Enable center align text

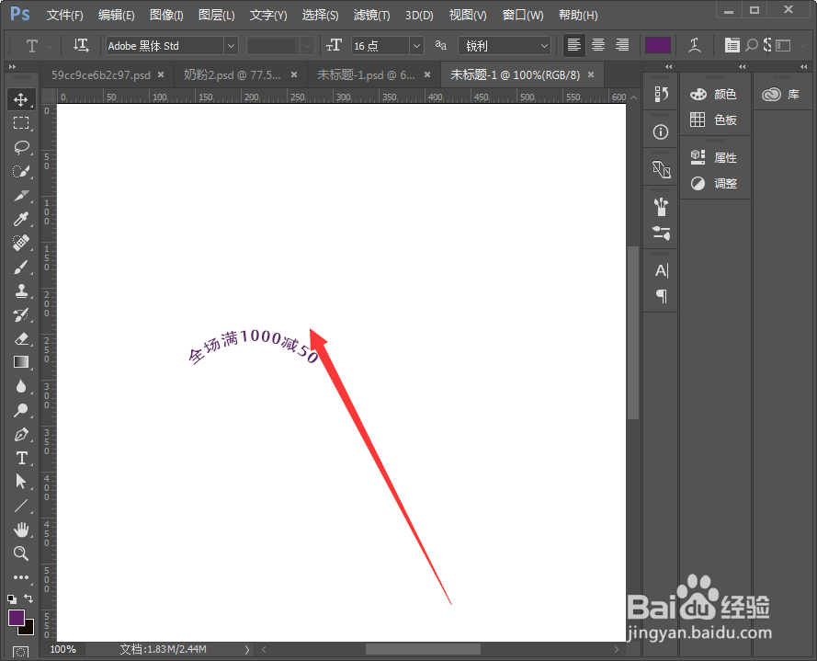(x=598, y=45)
